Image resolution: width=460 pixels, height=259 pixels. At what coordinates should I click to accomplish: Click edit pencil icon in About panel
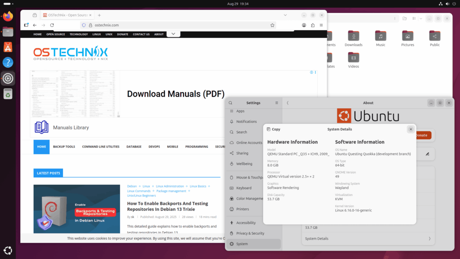click(428, 154)
